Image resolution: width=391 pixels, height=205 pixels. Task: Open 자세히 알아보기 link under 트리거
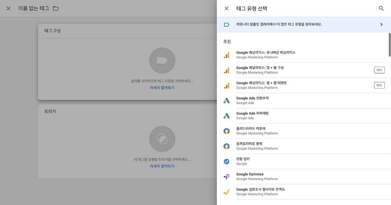pyautogui.click(x=162, y=166)
